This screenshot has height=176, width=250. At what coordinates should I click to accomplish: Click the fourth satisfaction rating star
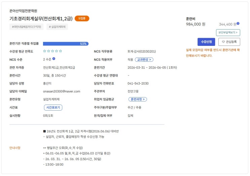tap(57, 51)
